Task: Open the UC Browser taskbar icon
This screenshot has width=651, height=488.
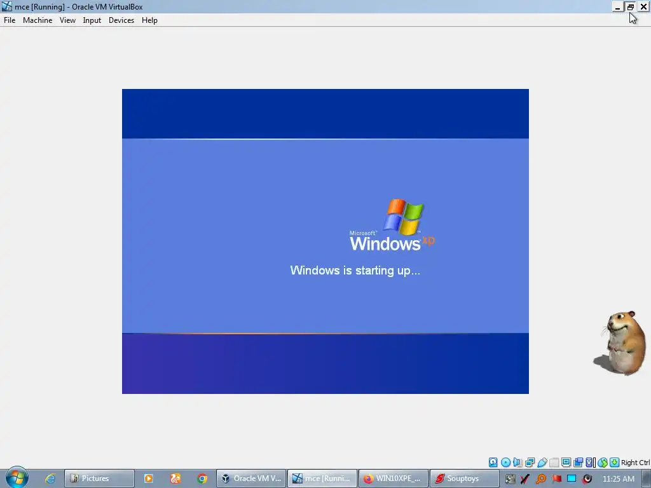Action: [175, 478]
